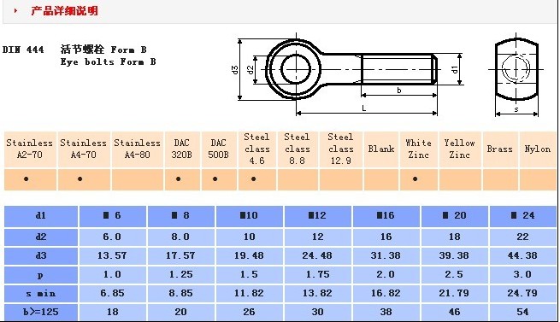This screenshot has width=560, height=322.
Task: Click the square marker beside size 24
Action: [x=514, y=215]
